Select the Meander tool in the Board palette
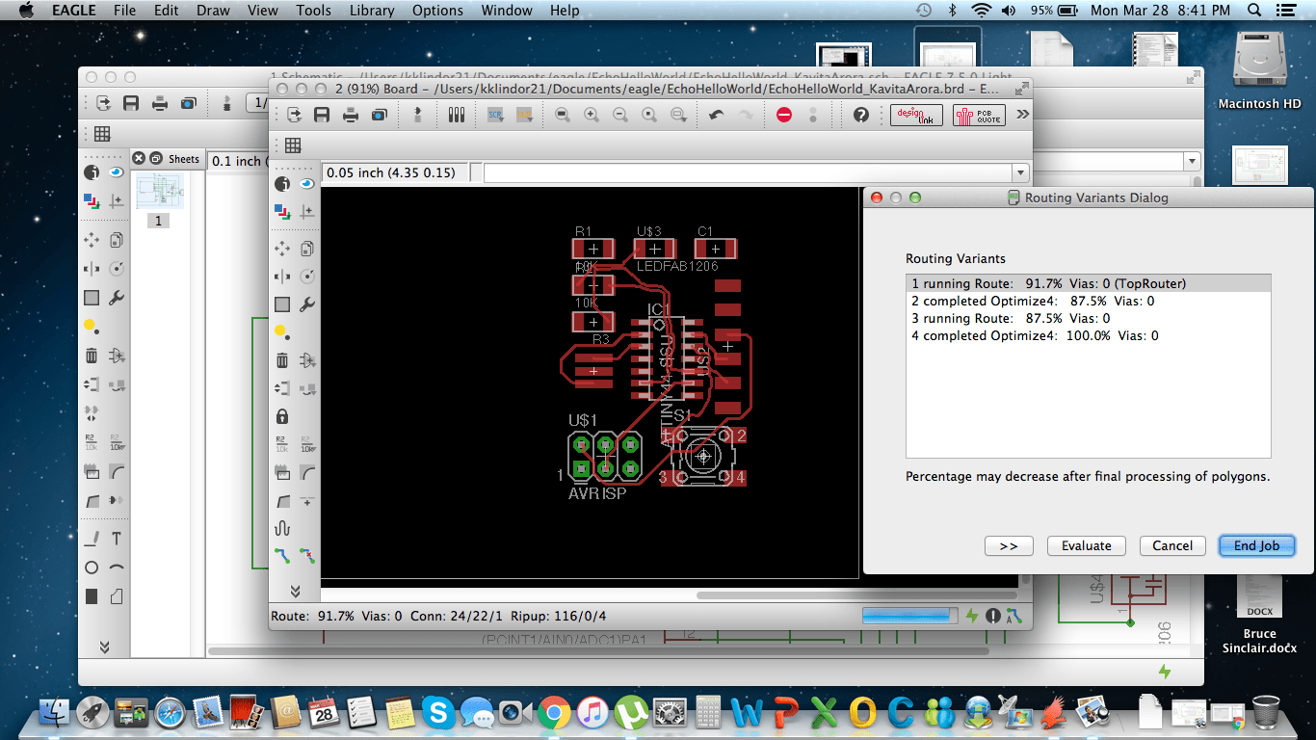1316x740 pixels. (x=282, y=528)
